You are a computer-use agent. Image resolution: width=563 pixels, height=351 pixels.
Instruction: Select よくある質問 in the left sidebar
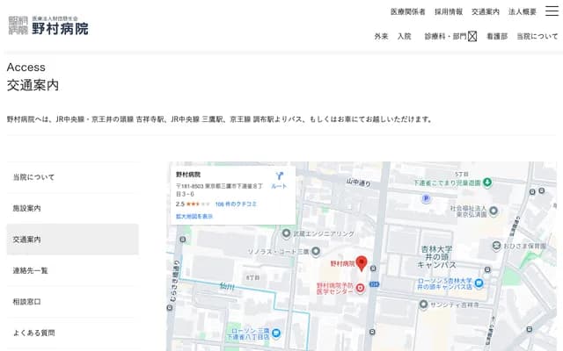33,333
